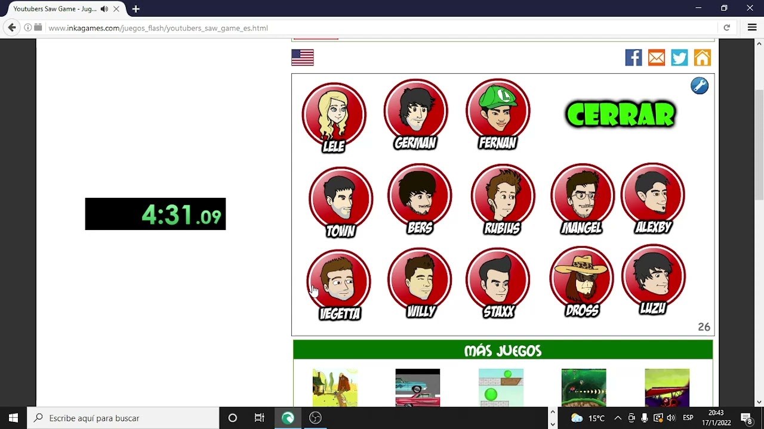This screenshot has height=429, width=764.
Task: Open the system volume control
Action: (671, 418)
